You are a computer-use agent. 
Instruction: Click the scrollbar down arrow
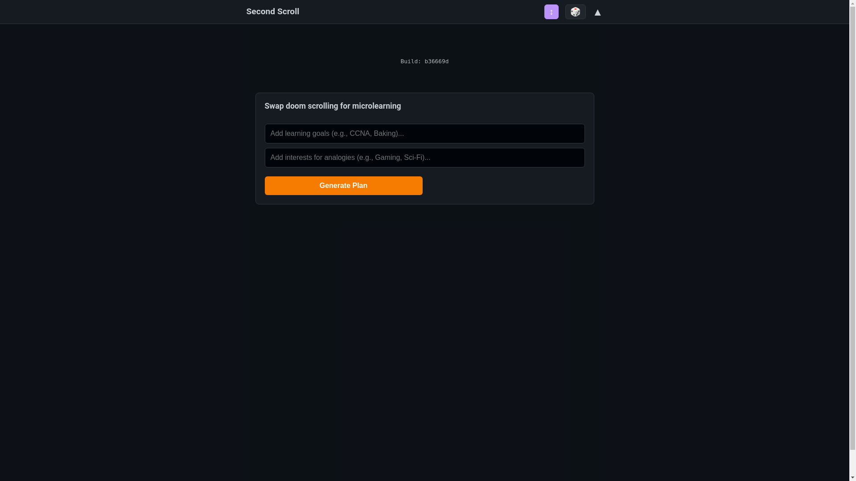point(852,477)
